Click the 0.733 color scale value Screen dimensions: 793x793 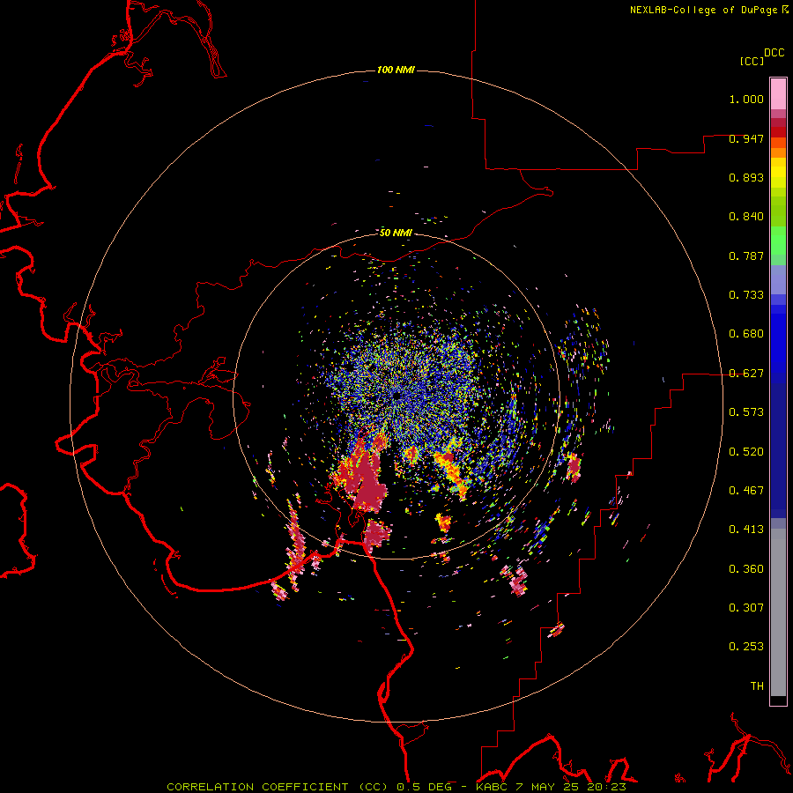point(746,295)
